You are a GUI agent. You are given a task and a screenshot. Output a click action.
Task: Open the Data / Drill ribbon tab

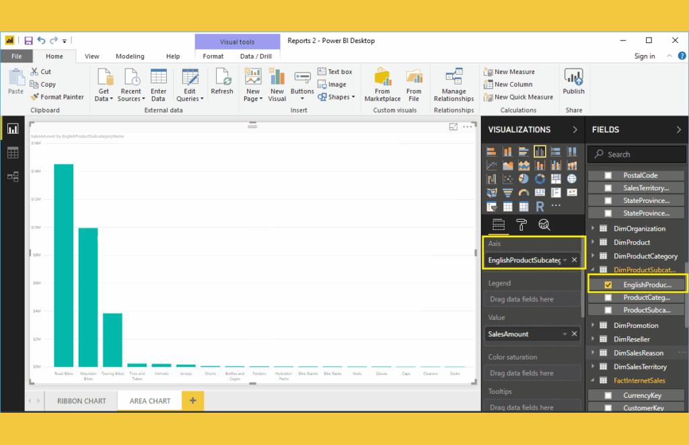click(x=256, y=56)
